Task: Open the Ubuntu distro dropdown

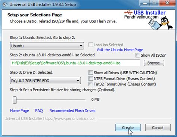Action: (47, 46)
